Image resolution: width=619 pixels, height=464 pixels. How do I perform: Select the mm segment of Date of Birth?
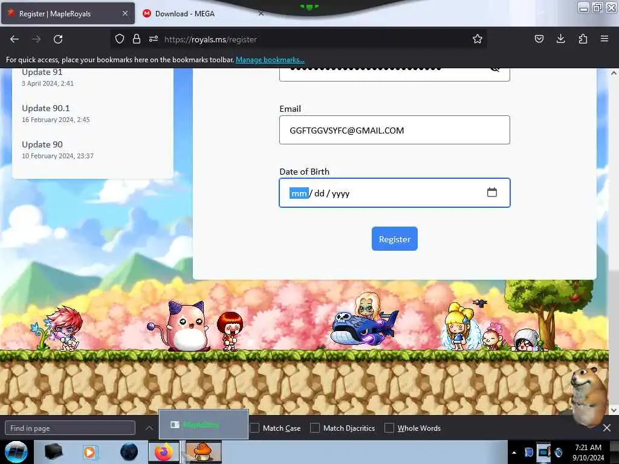coord(299,193)
